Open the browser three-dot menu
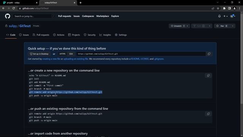Viewport: 243px width, 137px height. 240,8
